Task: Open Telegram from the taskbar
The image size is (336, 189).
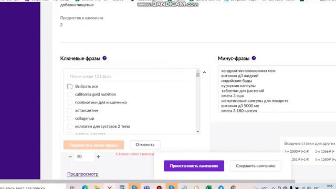Action: (221, 187)
